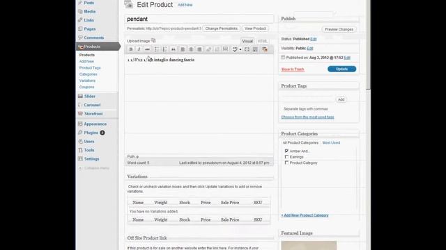This screenshot has width=446, height=250.
Task: Switch to the Visual editor tab
Action: click(247, 41)
